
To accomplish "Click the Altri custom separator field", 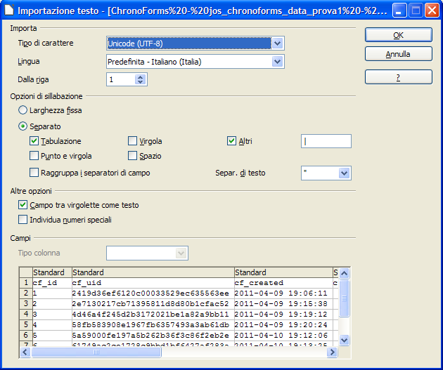I will coord(326,141).
